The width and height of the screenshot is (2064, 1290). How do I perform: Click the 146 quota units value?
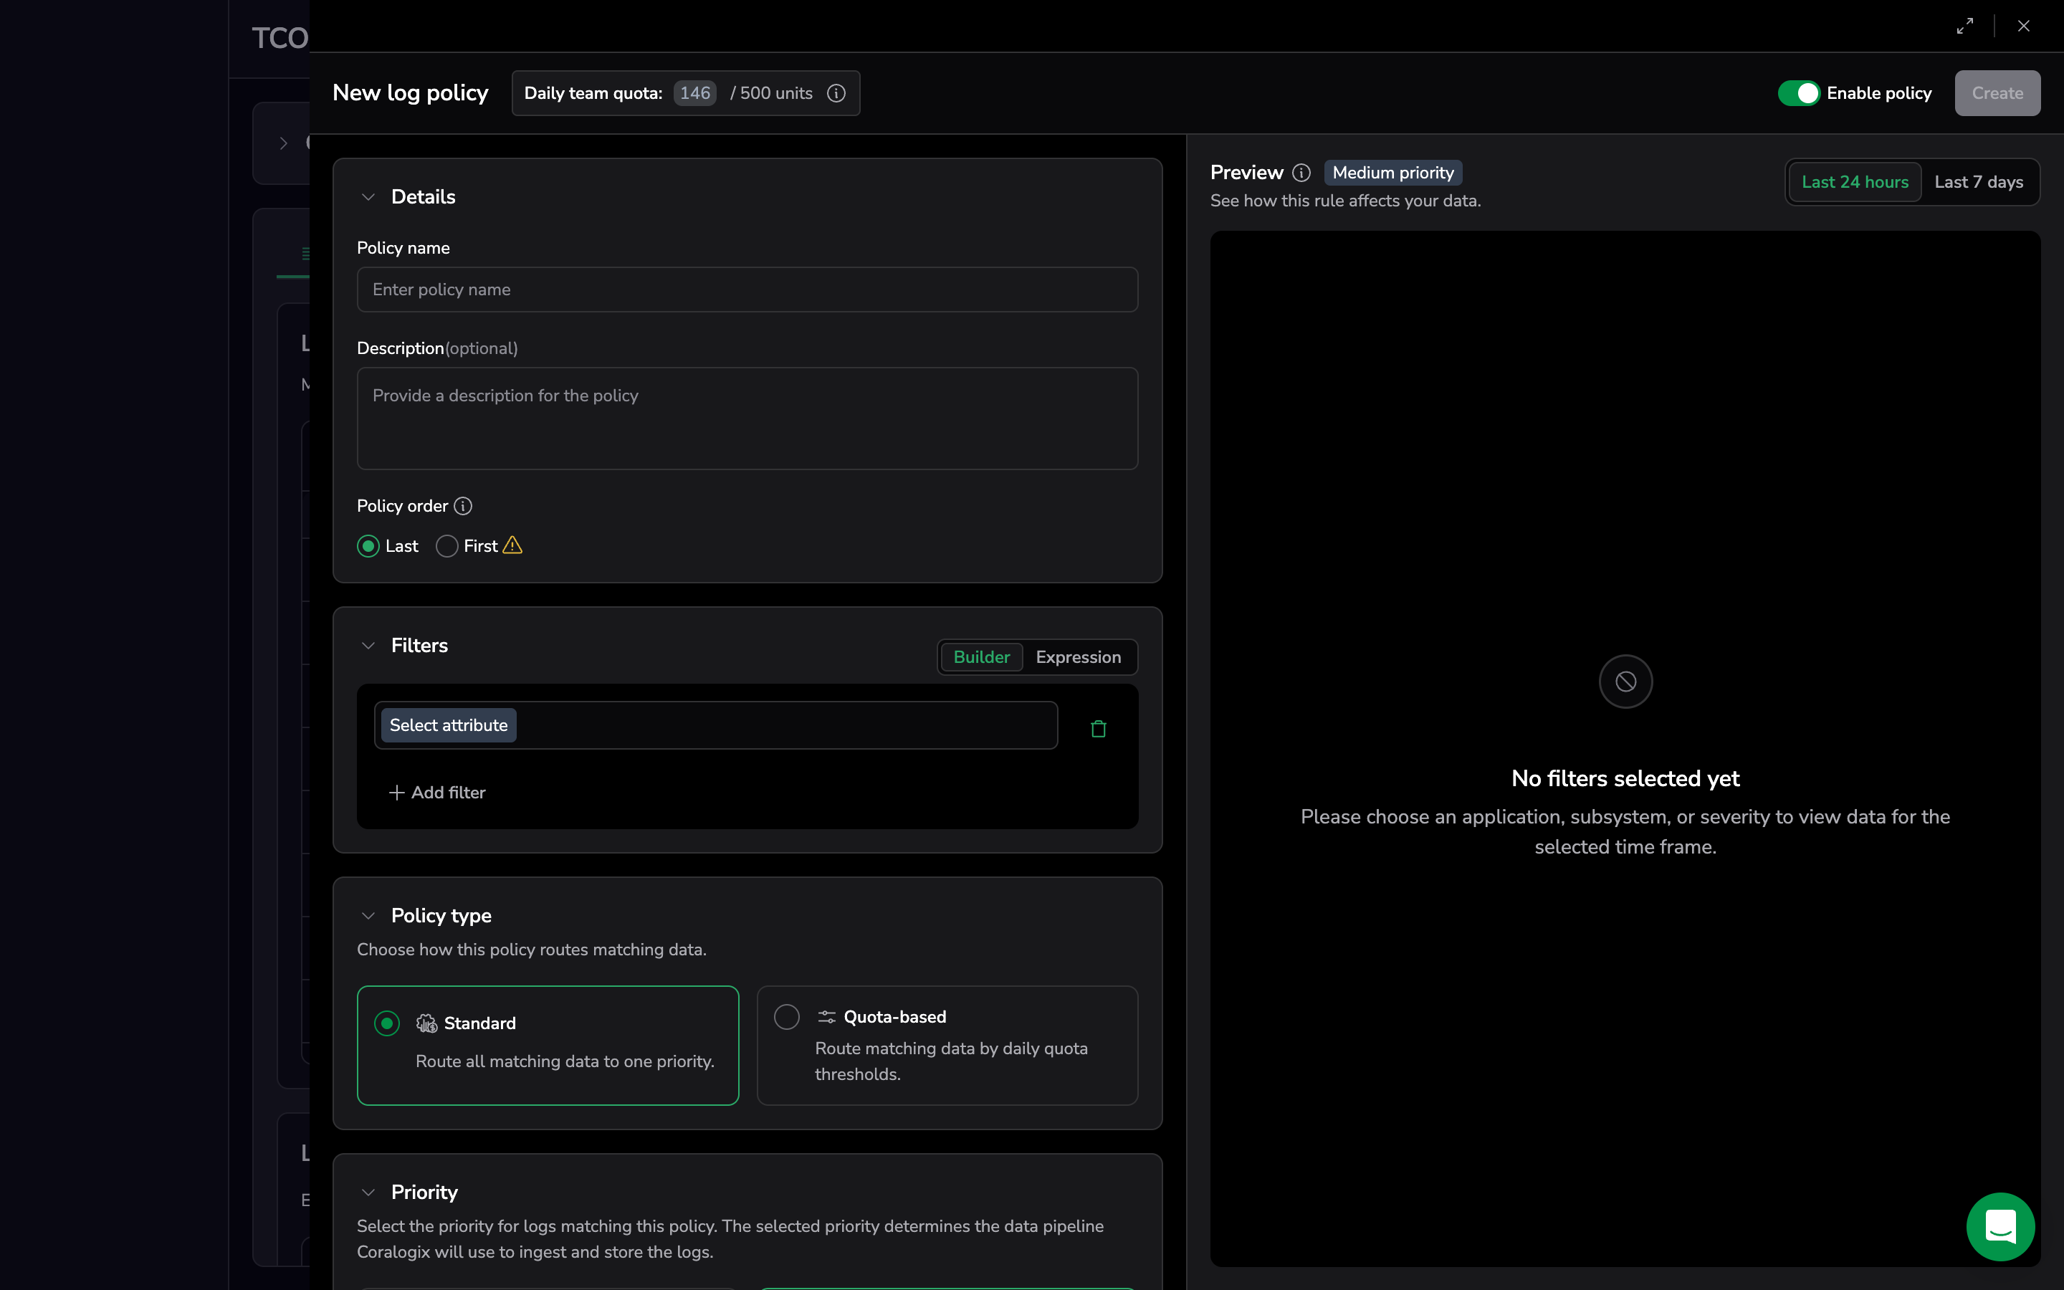tap(695, 93)
